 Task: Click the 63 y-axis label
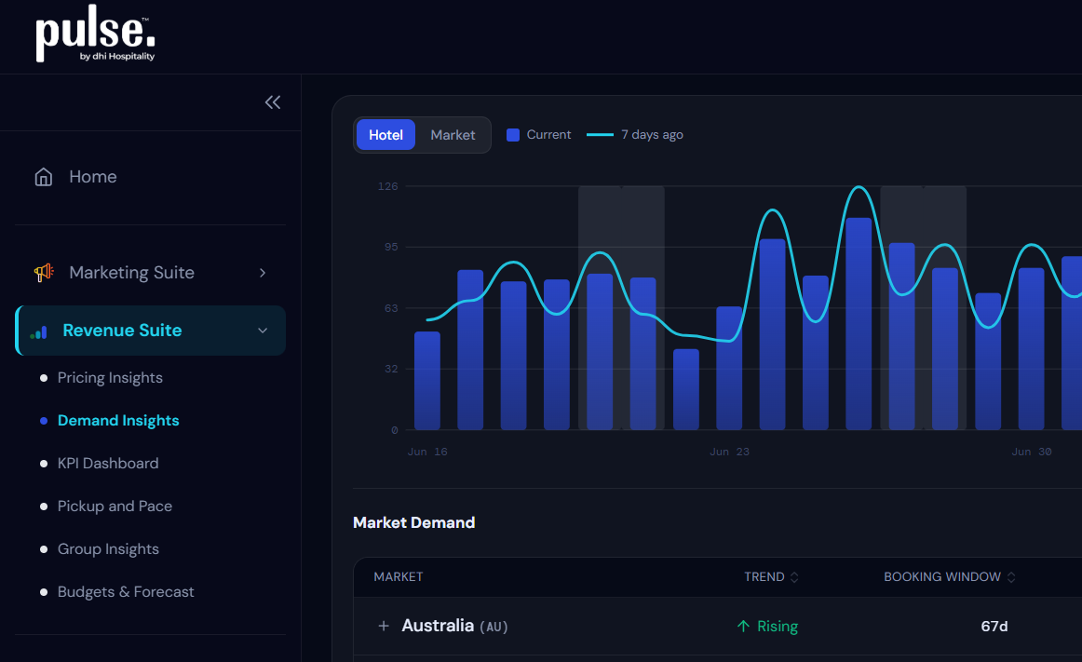tap(391, 308)
